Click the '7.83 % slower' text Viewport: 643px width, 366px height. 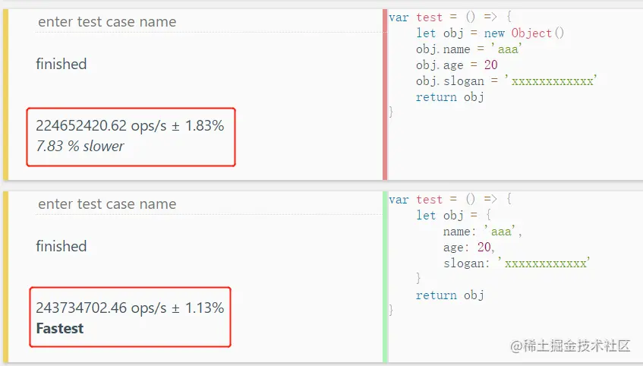coord(80,146)
